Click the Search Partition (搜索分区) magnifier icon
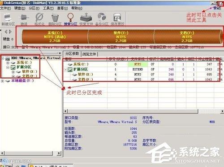This screenshot has width=224, height=167. coord(70,19)
